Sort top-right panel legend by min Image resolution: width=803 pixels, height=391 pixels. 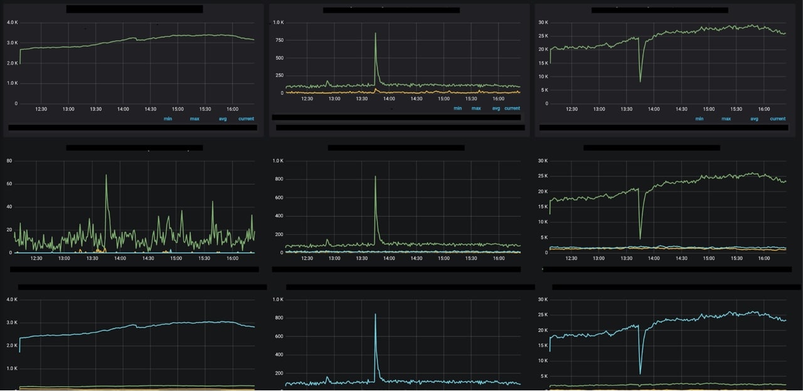tap(699, 118)
